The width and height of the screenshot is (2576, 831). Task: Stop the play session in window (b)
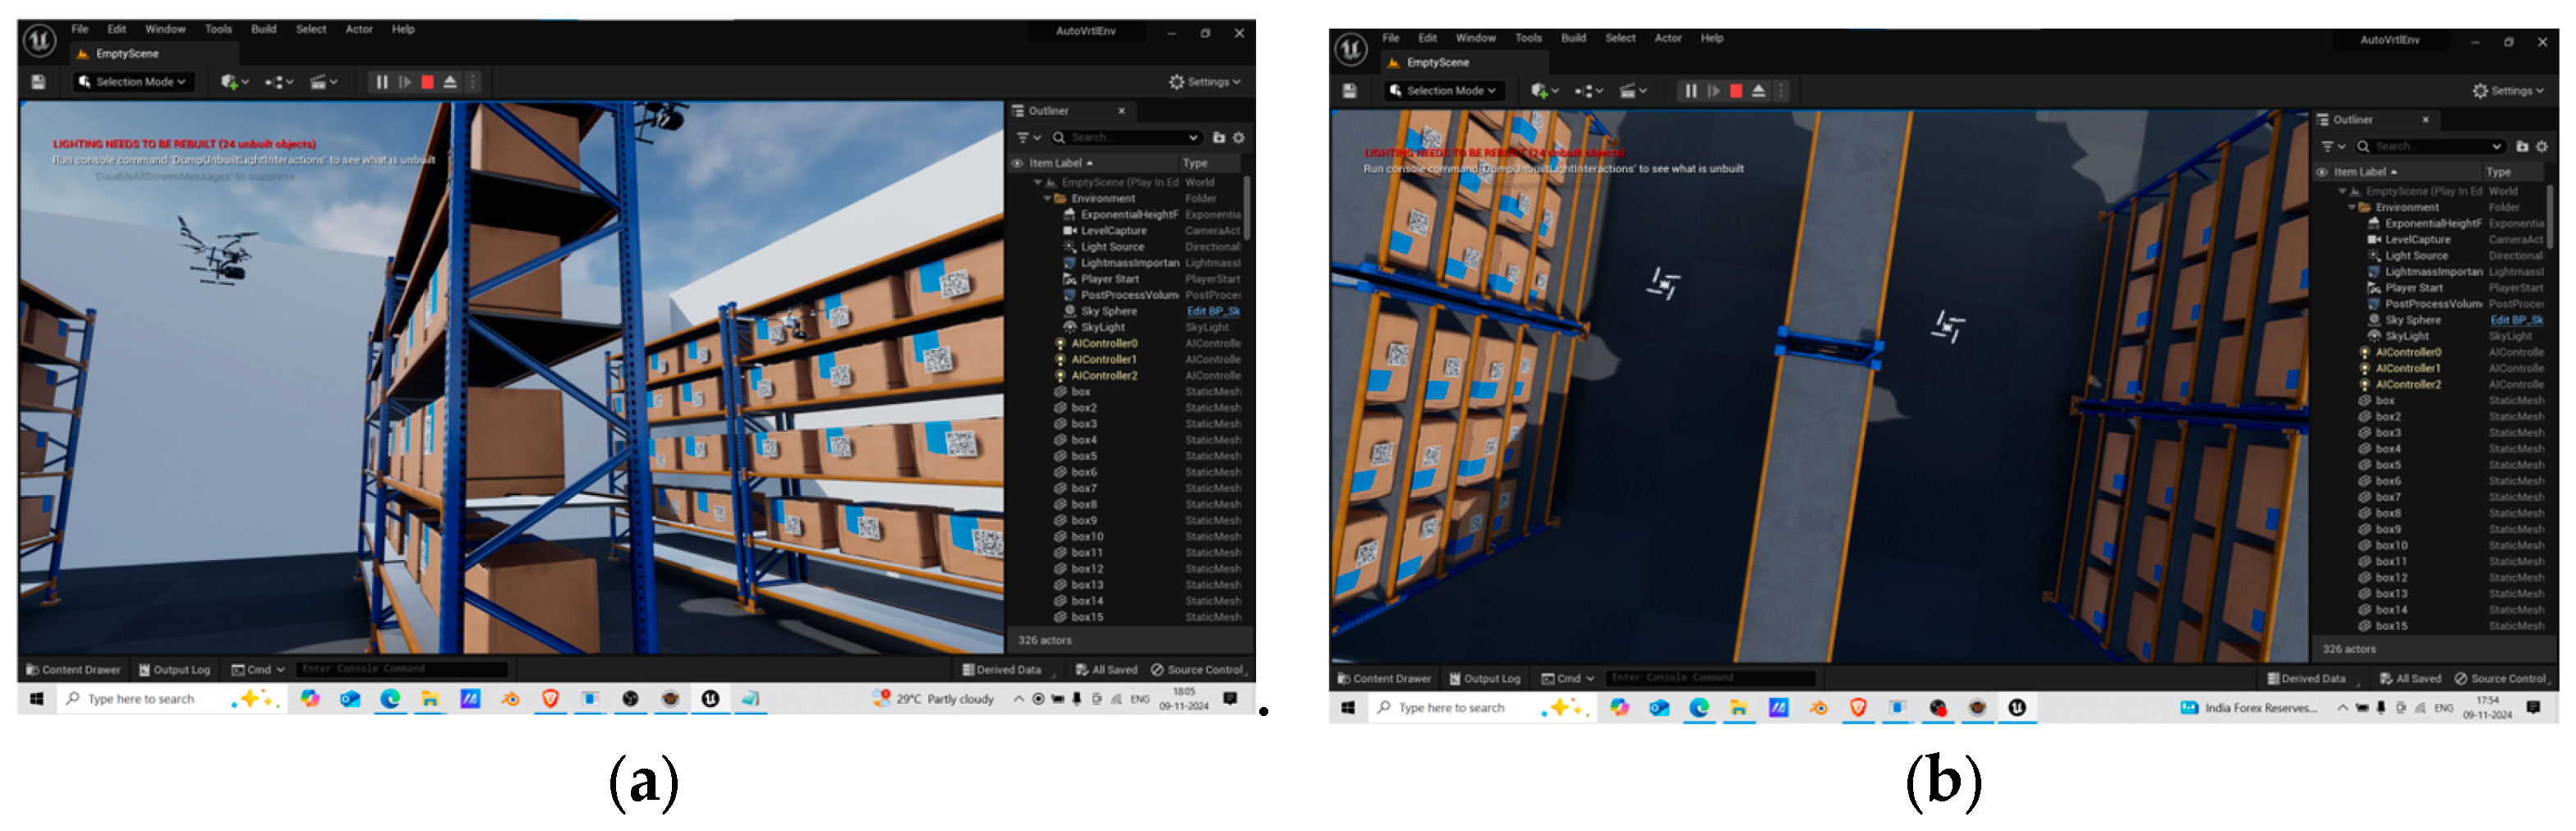[x=1736, y=91]
